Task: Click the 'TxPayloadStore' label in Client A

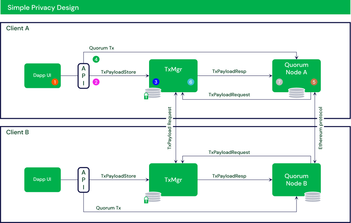Action: [118, 72]
